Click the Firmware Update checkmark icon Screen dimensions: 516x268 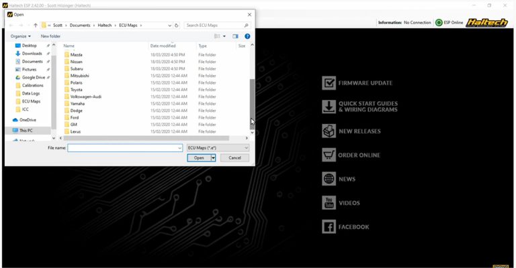[x=329, y=83]
